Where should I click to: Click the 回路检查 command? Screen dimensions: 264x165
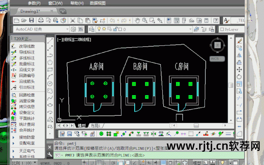point(27,95)
